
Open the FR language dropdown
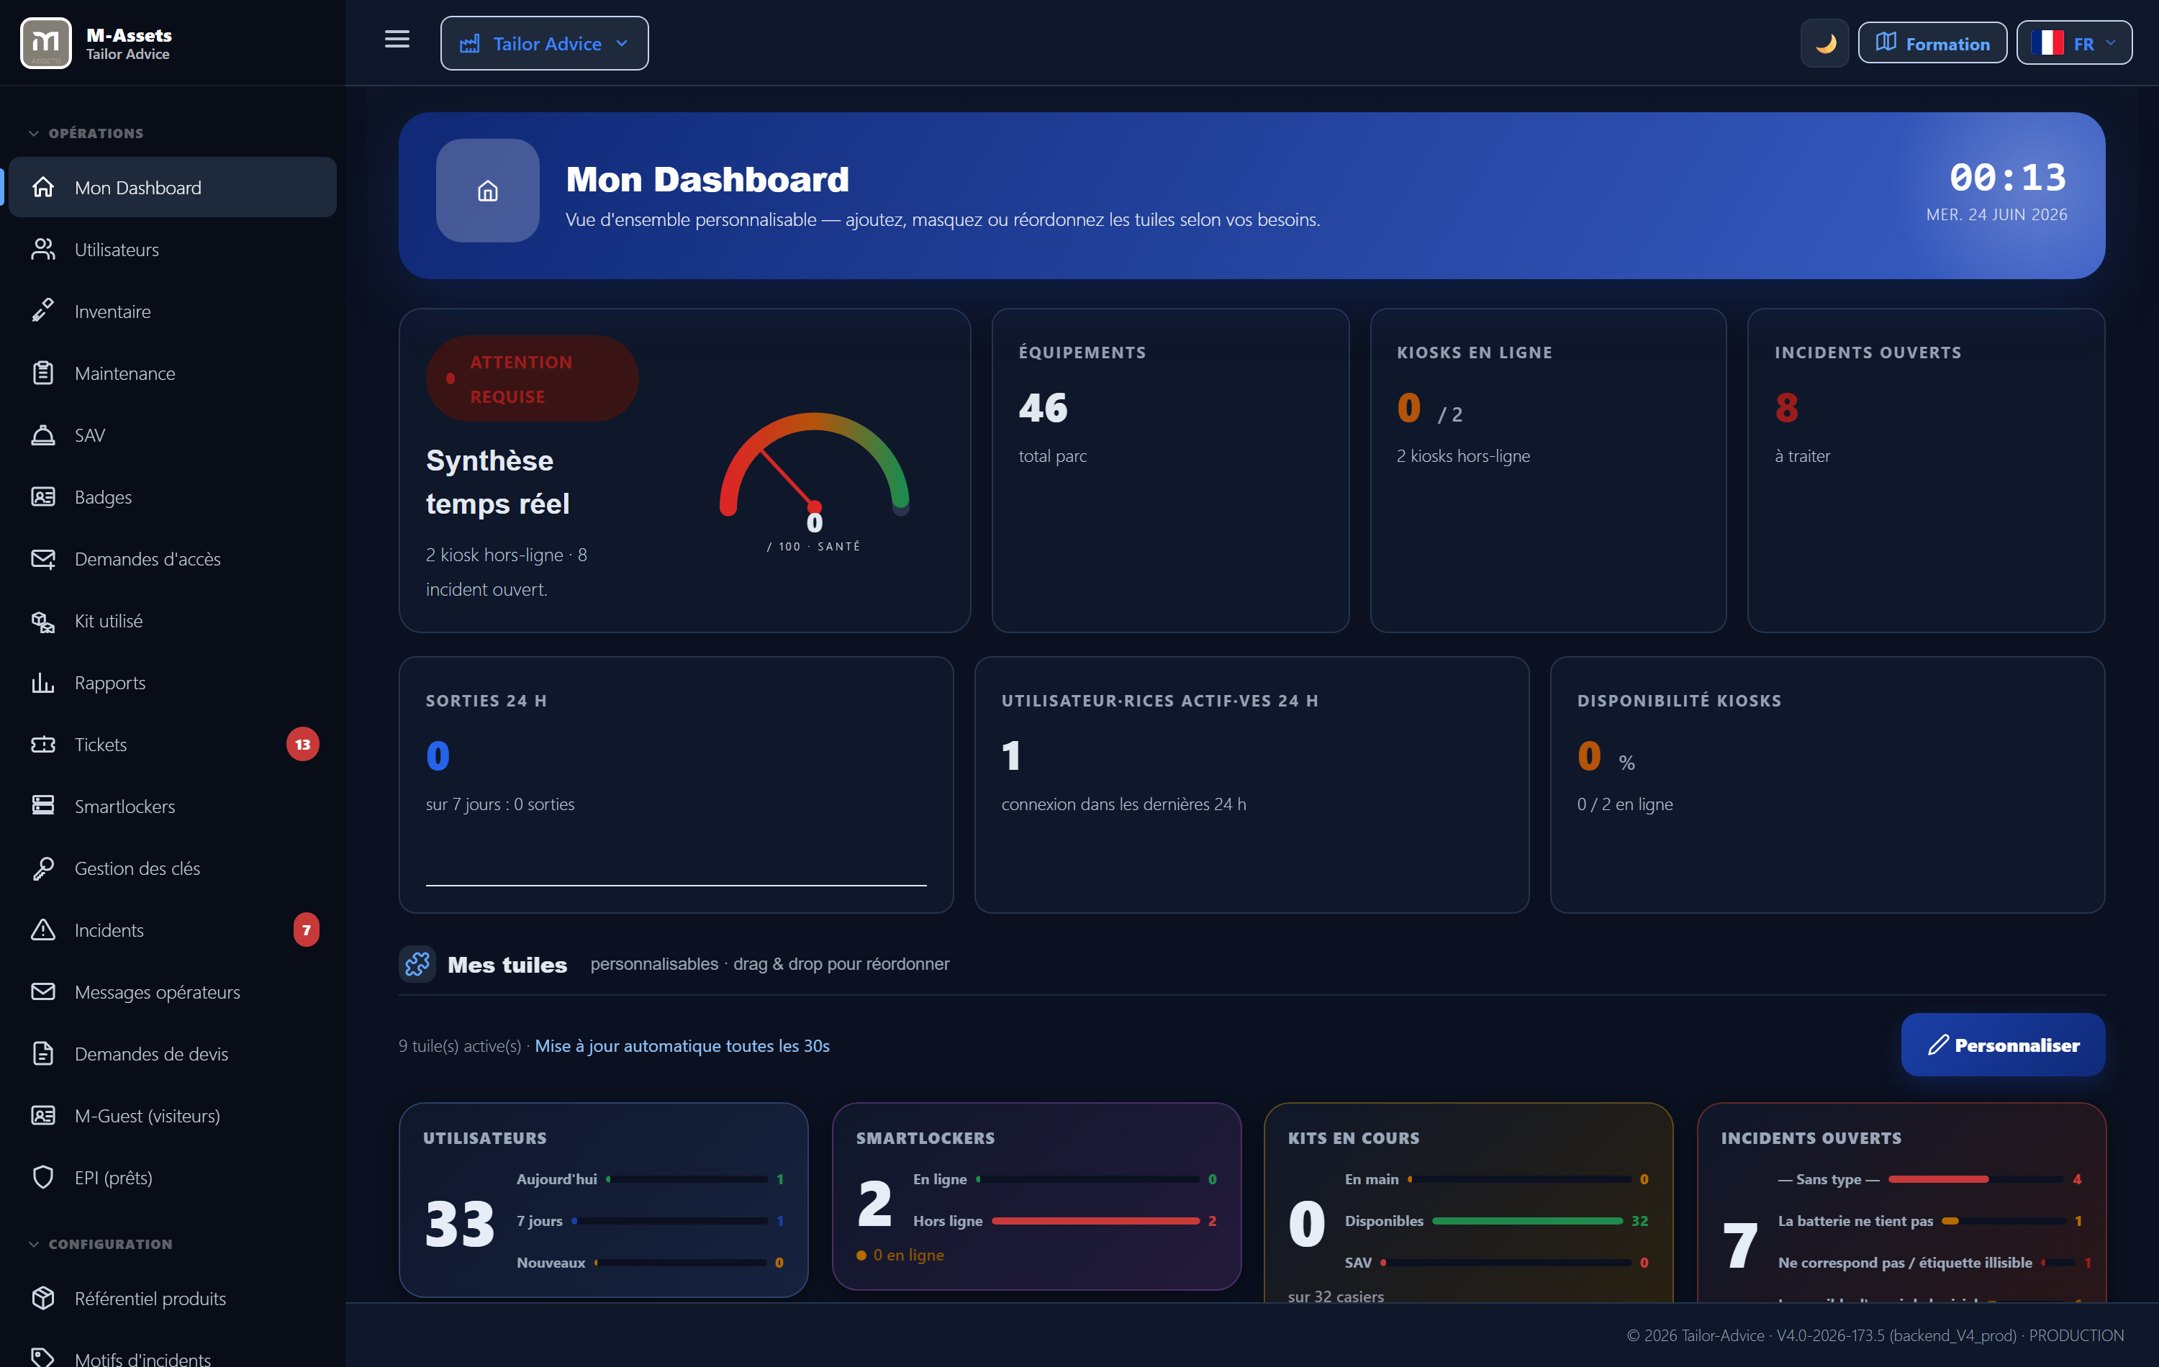point(2074,43)
